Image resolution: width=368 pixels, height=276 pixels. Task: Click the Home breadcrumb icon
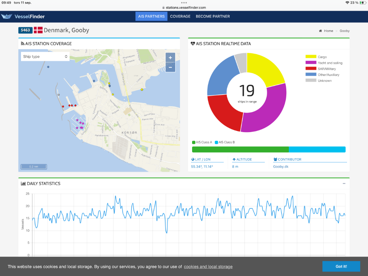click(x=321, y=31)
